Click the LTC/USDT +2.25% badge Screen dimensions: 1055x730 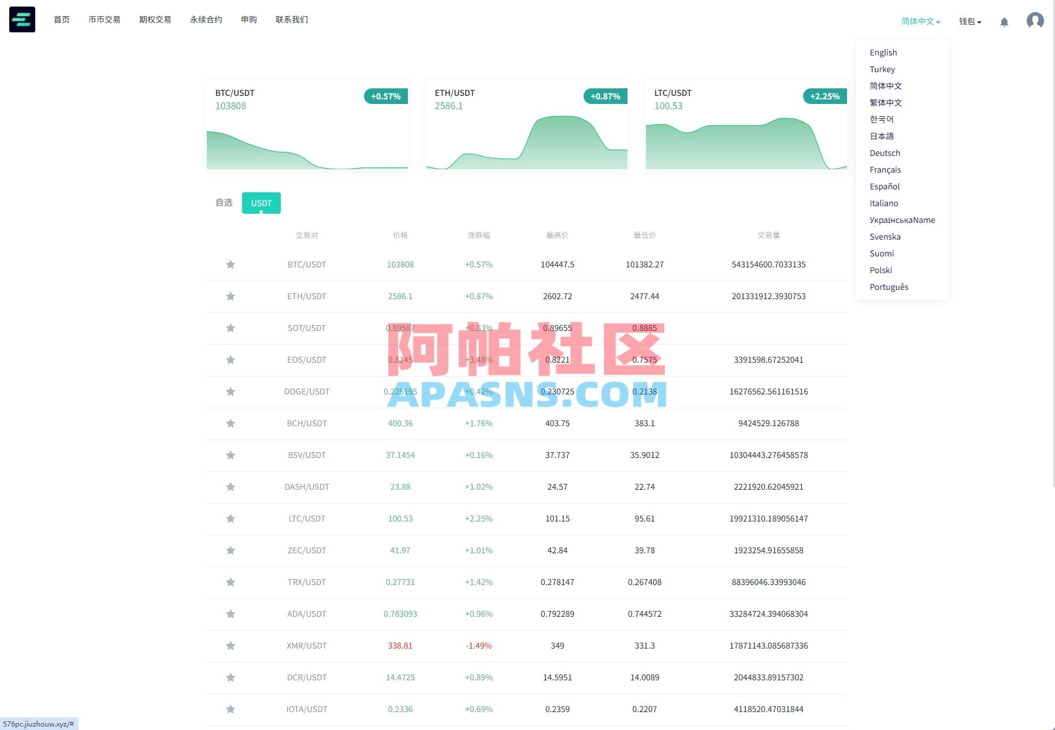[824, 96]
